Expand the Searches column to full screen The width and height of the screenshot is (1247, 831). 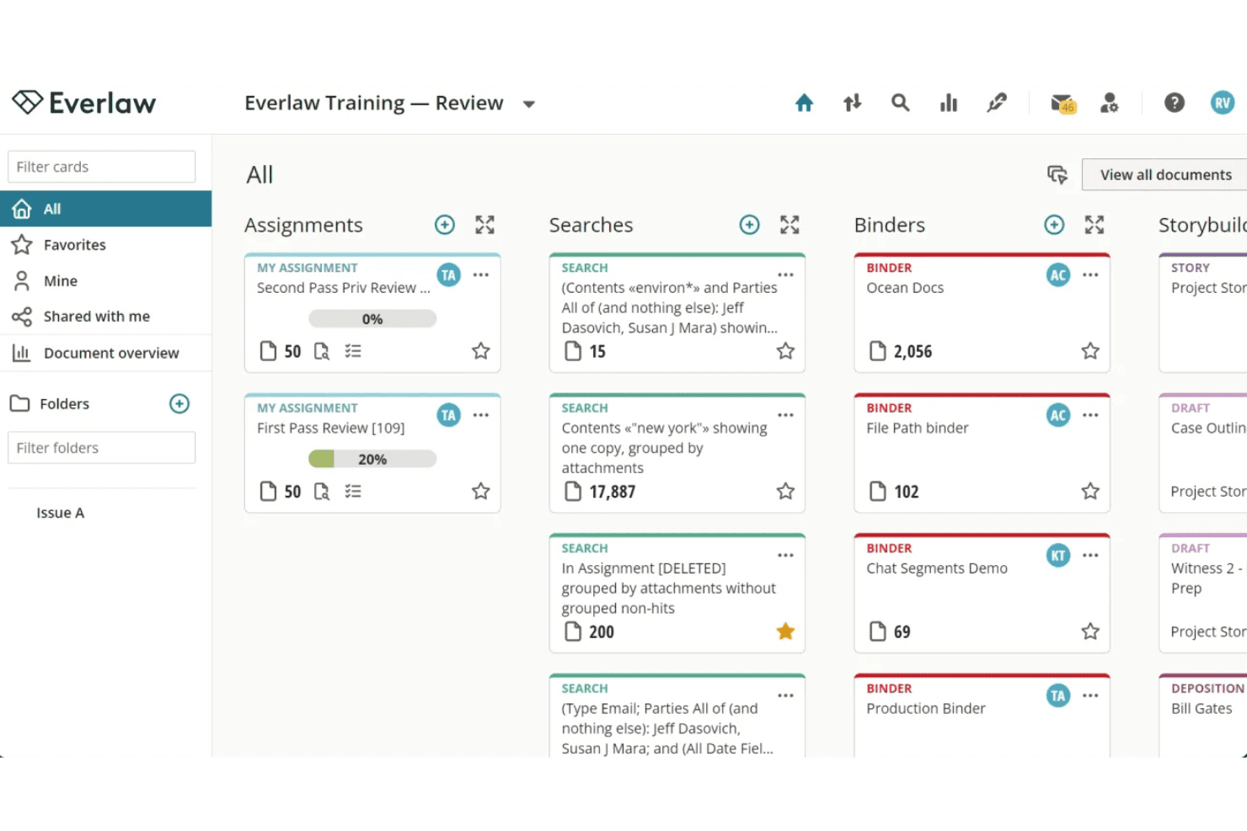click(789, 225)
